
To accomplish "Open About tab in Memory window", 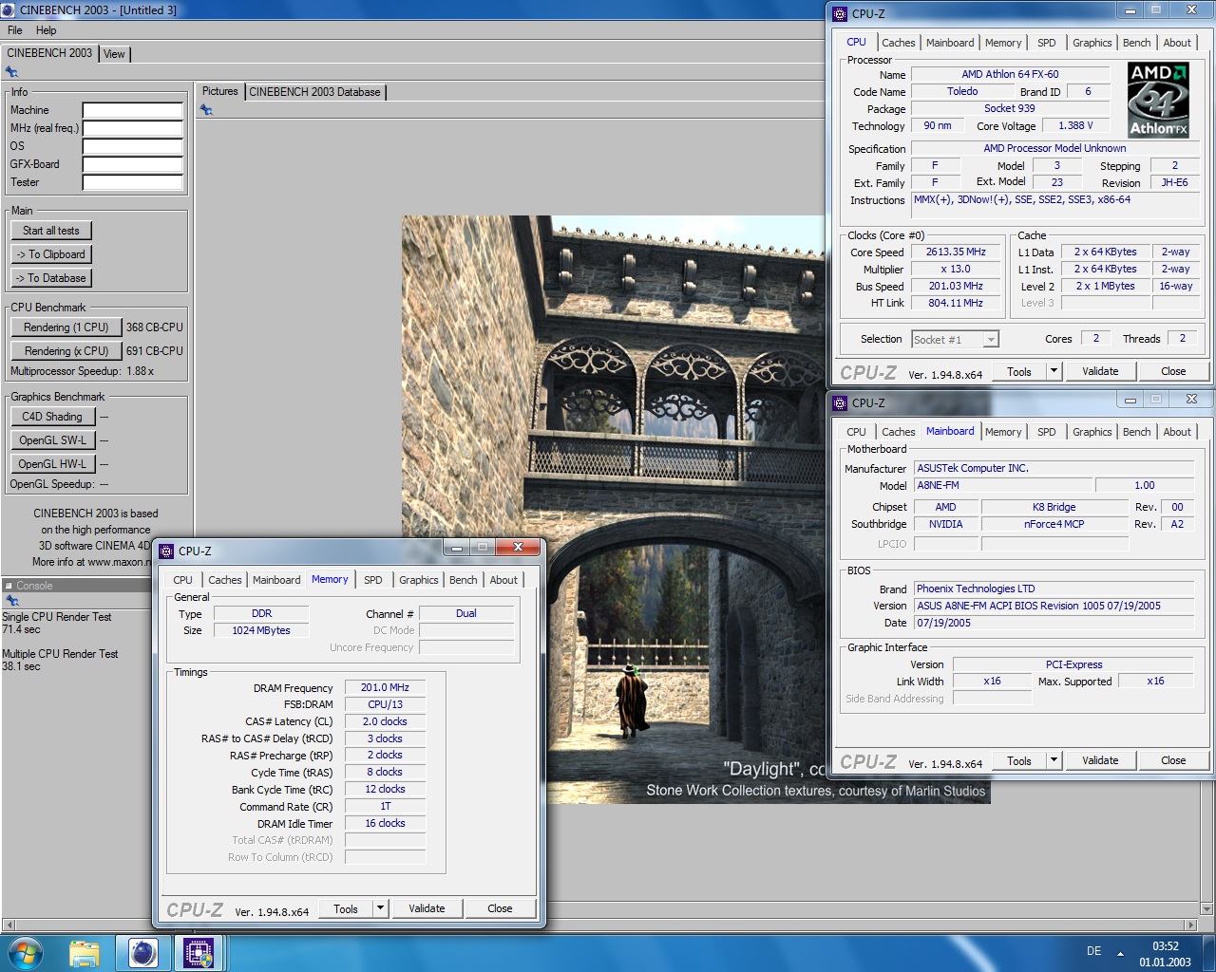I will point(503,580).
